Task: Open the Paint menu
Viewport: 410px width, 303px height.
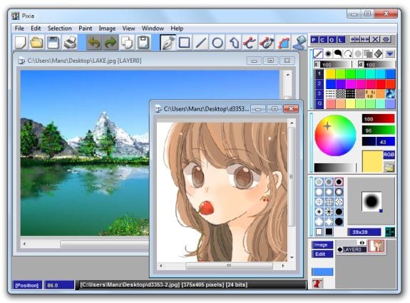Action: pyautogui.click(x=86, y=29)
